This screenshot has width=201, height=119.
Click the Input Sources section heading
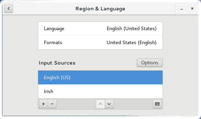click(x=57, y=63)
